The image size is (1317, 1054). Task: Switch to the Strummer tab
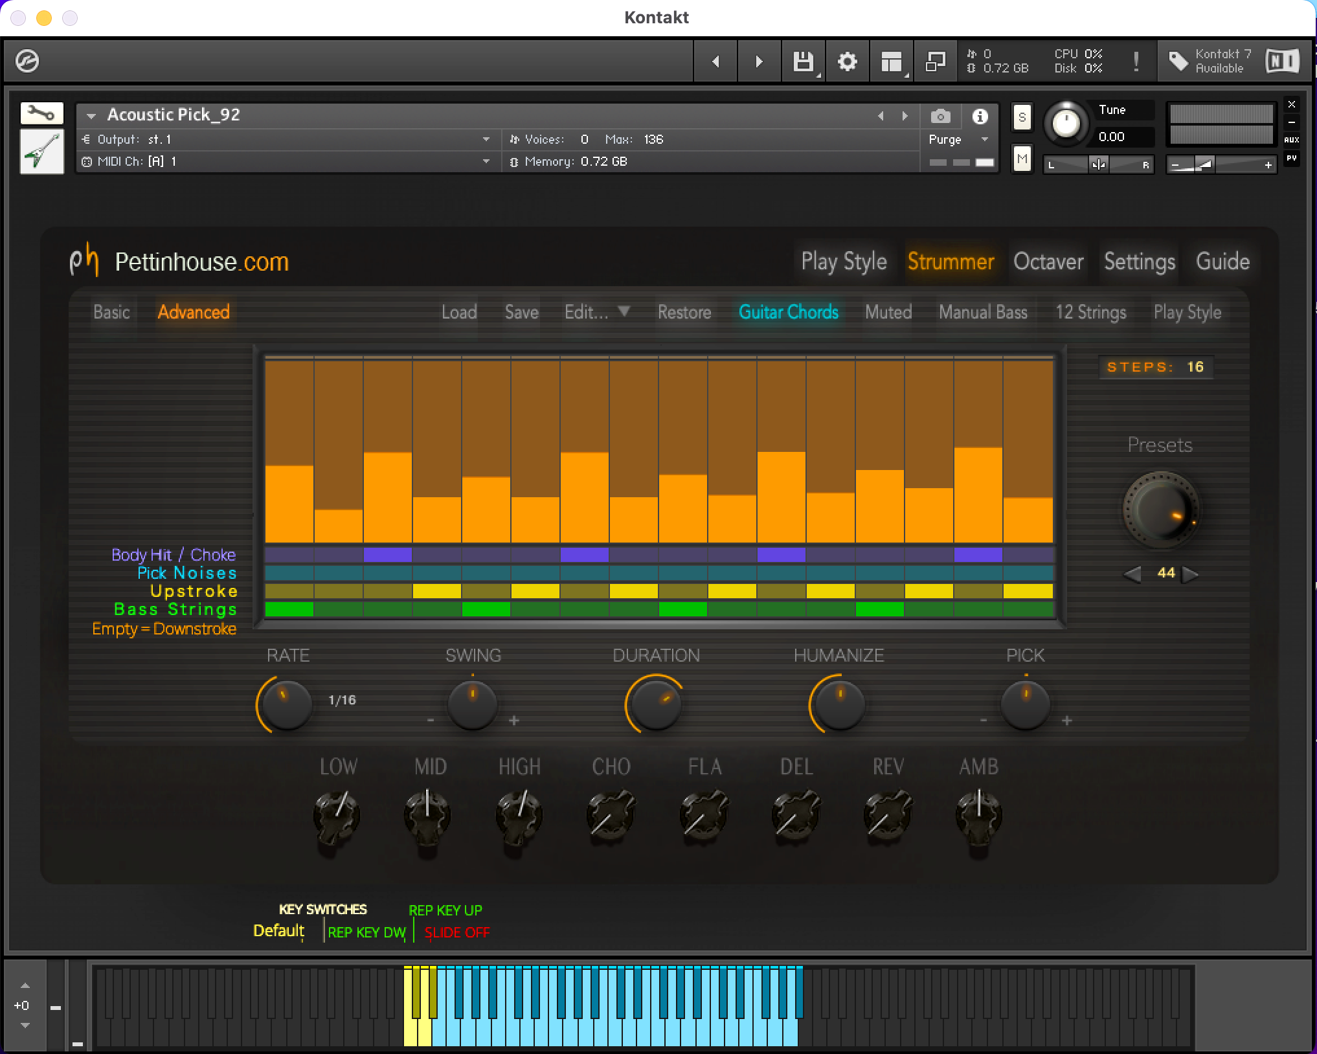[951, 262]
